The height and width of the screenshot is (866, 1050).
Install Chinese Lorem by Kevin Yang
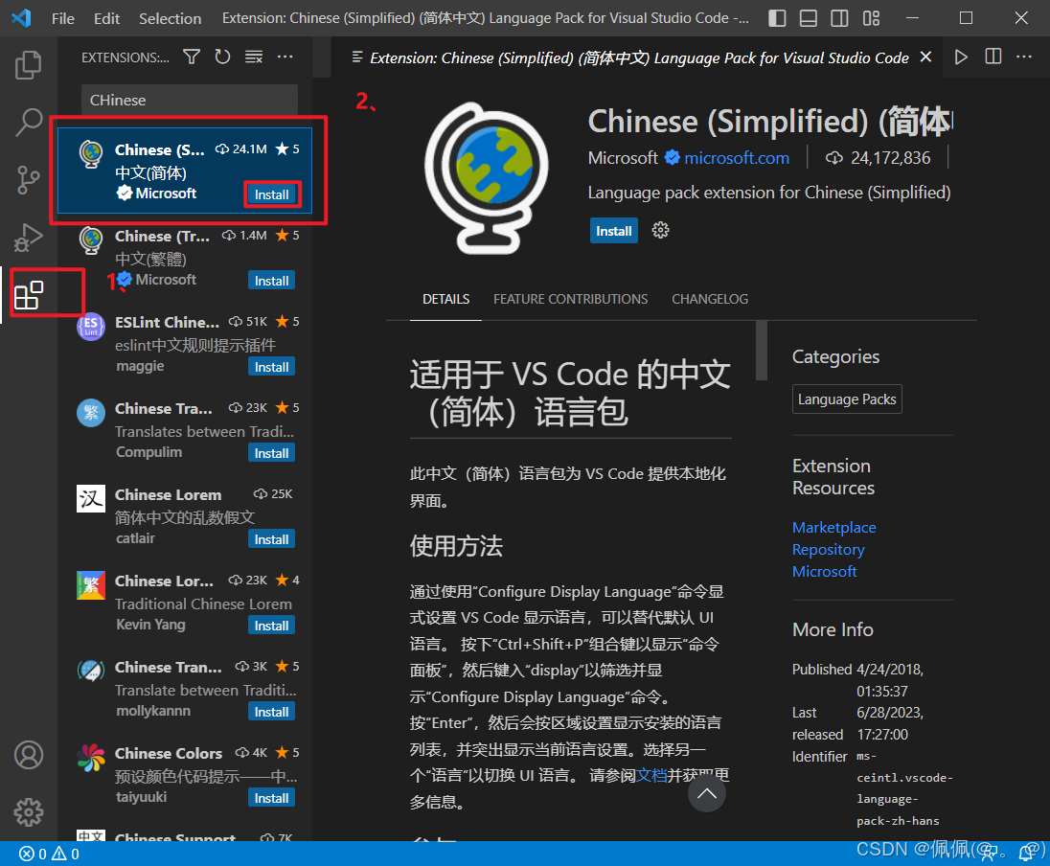(271, 626)
